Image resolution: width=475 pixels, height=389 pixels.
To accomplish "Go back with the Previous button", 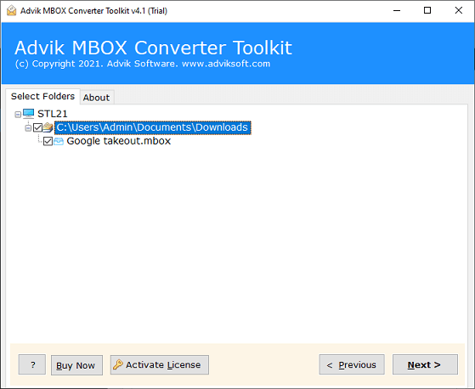I will click(x=352, y=364).
